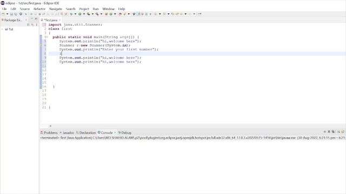Click the Open Type toolbar icon
Screen dimensions: 346x194
[120, 14]
